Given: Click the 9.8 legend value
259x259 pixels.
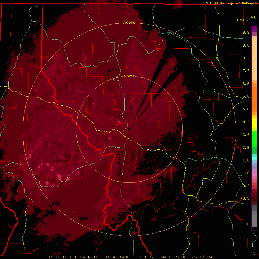Looking at the screenshot, I should click(x=246, y=32).
